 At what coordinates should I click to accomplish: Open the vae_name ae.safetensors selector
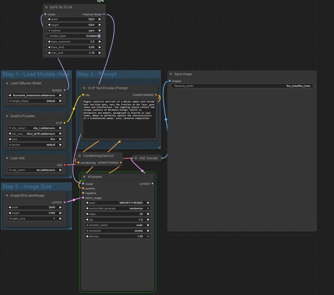(35, 170)
